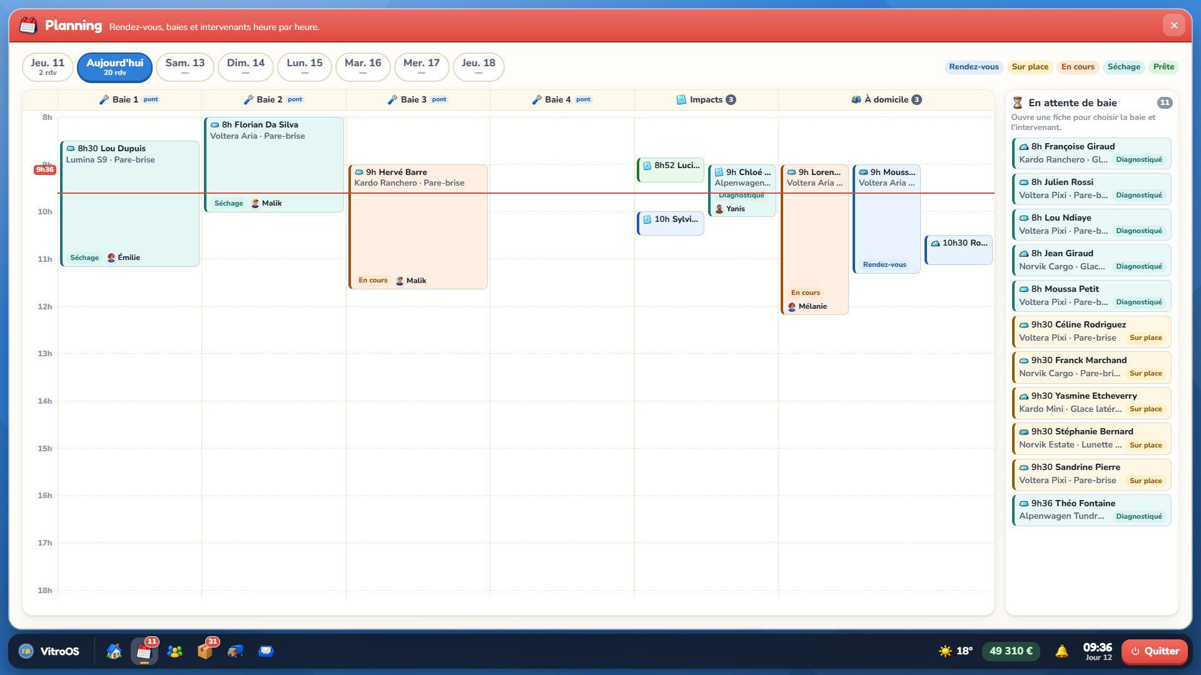Click the Quitter button
The image size is (1201, 675).
coord(1155,651)
